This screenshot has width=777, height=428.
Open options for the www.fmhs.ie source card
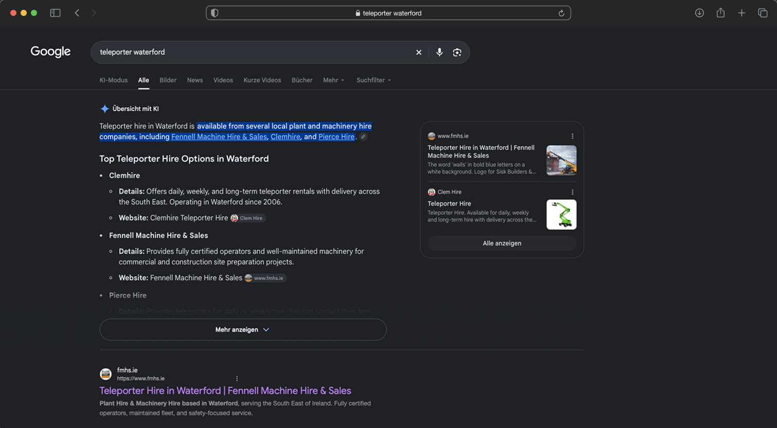tap(572, 136)
